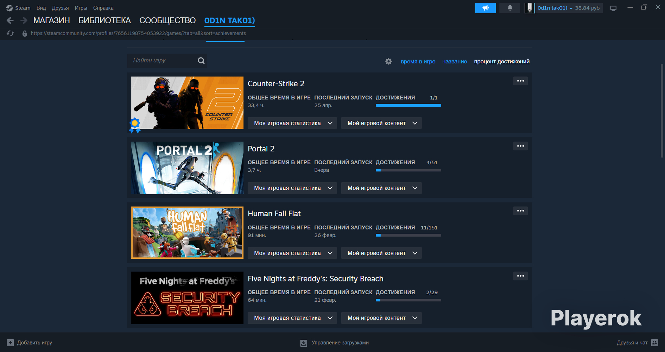The width and height of the screenshot is (665, 352).
Task: Expand Мой игровой контент for Portal 2
Action: [381, 188]
